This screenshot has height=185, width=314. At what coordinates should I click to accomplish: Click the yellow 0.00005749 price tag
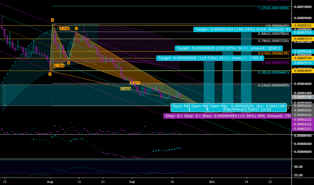click(303, 58)
